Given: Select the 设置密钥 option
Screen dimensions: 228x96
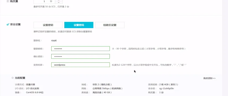Looking at the screenshot, I should pos(48,25).
